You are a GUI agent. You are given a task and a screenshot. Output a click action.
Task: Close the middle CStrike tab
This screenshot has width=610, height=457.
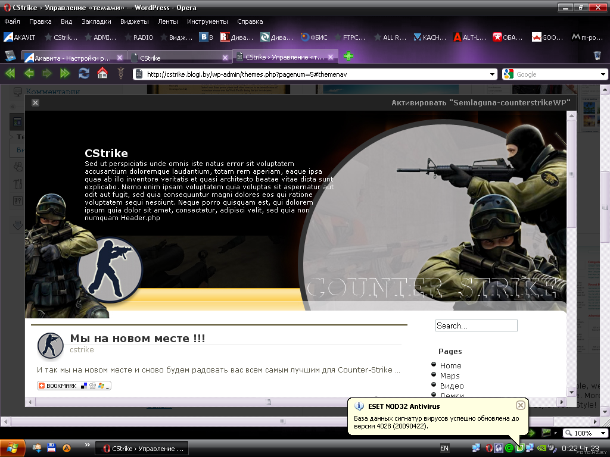click(x=225, y=58)
